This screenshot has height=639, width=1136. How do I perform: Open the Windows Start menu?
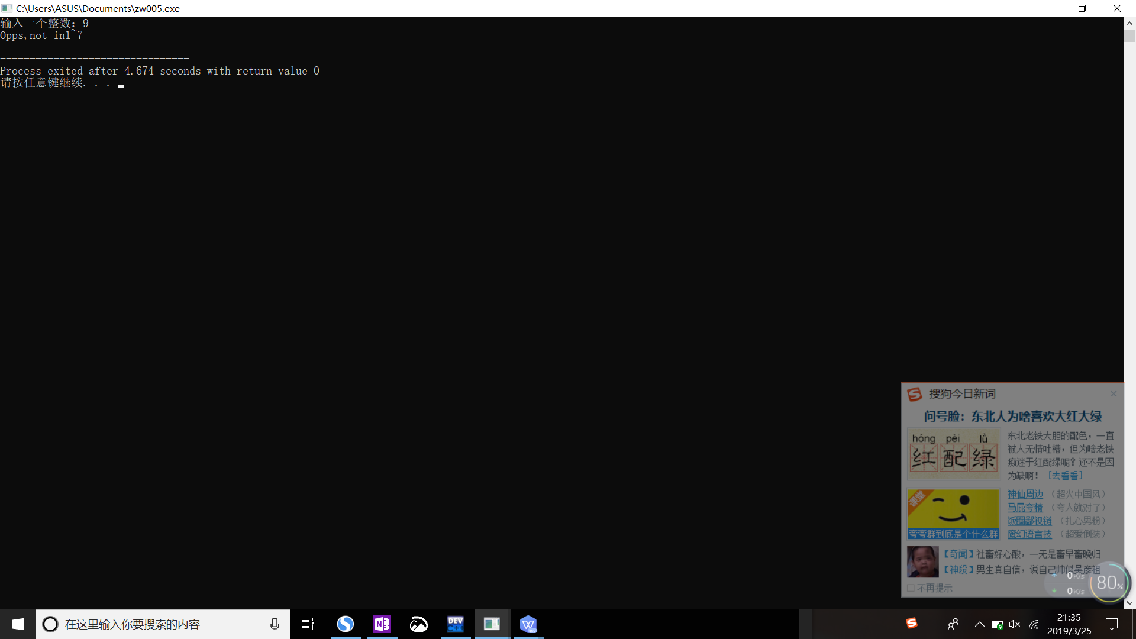[18, 624]
